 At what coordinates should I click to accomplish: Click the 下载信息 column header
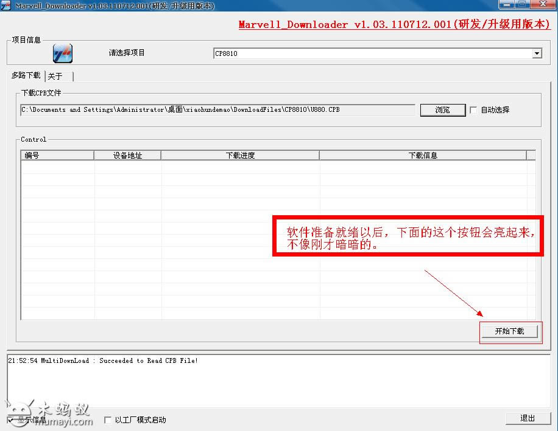tap(423, 156)
